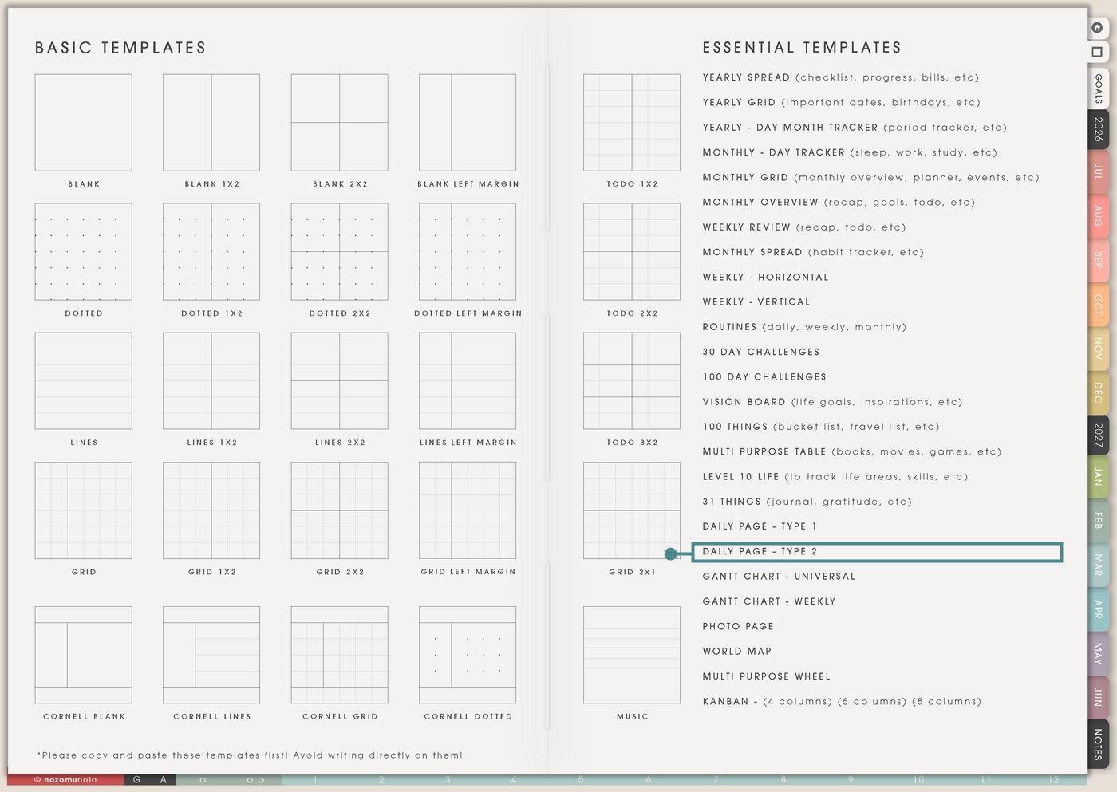1117x792 pixels.
Task: Open the PHOTO PAGE template link
Action: click(x=738, y=626)
